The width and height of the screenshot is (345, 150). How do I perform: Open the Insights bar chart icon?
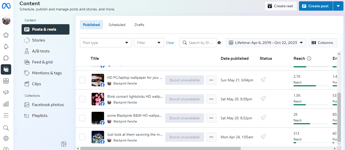pyautogui.click(x=6, y=104)
